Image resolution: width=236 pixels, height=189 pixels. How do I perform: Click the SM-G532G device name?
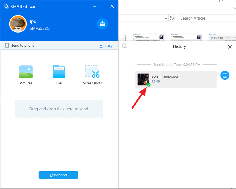[x=40, y=28]
